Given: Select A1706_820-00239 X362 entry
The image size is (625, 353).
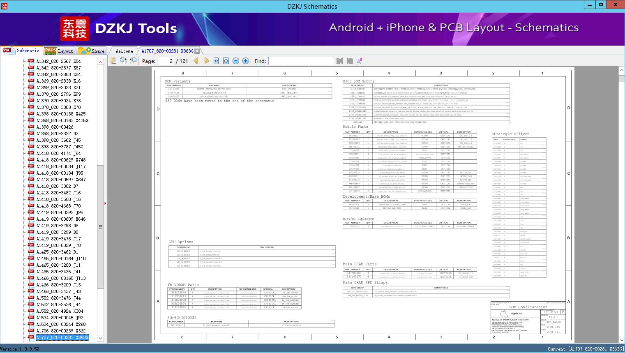Looking at the screenshot, I should point(61,331).
